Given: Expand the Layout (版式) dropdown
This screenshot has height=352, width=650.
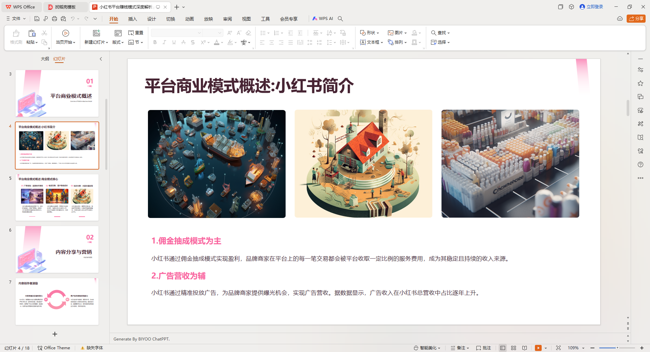Looking at the screenshot, I should click(118, 42).
